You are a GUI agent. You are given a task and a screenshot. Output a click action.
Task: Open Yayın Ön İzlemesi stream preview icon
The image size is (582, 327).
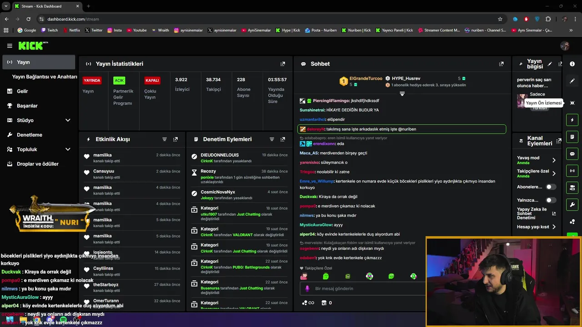pos(572,103)
